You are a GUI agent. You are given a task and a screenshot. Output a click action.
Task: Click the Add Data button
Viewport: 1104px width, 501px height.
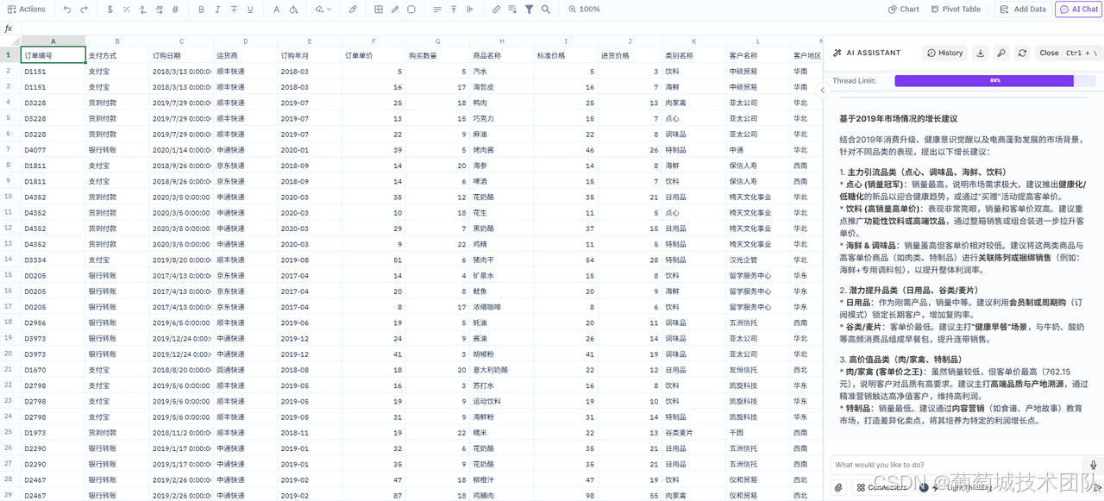pyautogui.click(x=1023, y=9)
